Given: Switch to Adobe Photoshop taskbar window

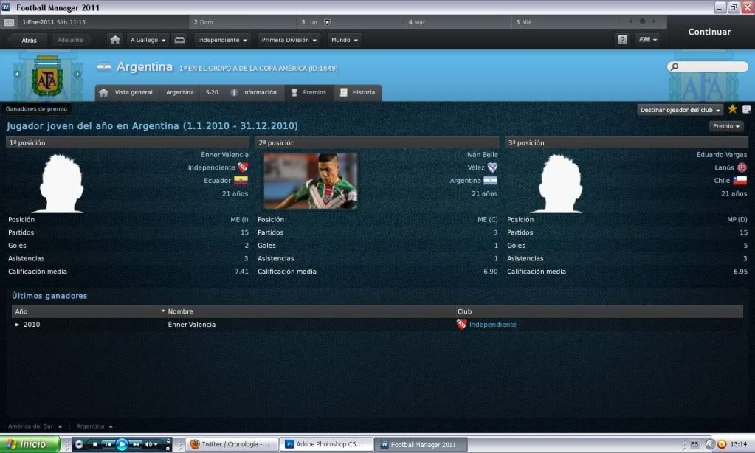Looking at the screenshot, I should [x=326, y=444].
